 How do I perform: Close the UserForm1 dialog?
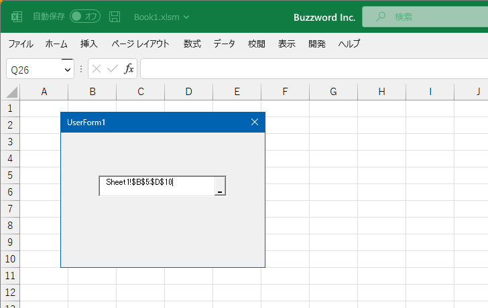[x=255, y=122]
